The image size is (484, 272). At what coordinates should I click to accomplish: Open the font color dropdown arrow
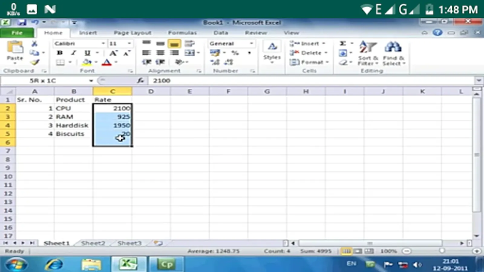click(116, 62)
